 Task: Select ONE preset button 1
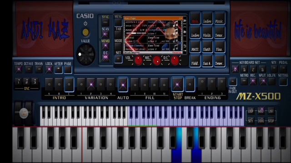[19, 81]
